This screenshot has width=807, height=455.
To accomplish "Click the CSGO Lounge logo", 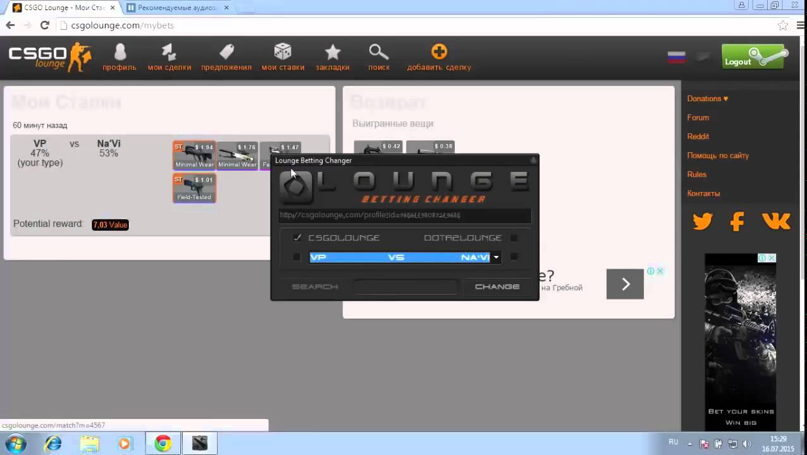I will coord(50,58).
